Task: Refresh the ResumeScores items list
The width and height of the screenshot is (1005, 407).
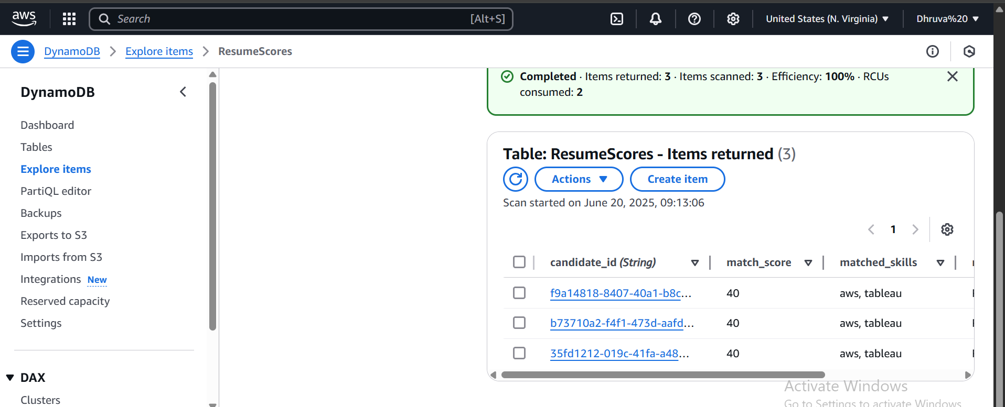Action: [x=516, y=179]
